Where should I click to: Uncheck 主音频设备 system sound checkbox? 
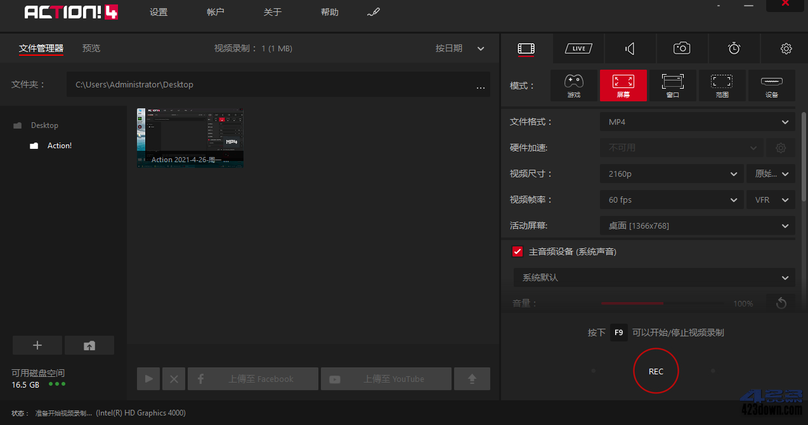(517, 251)
